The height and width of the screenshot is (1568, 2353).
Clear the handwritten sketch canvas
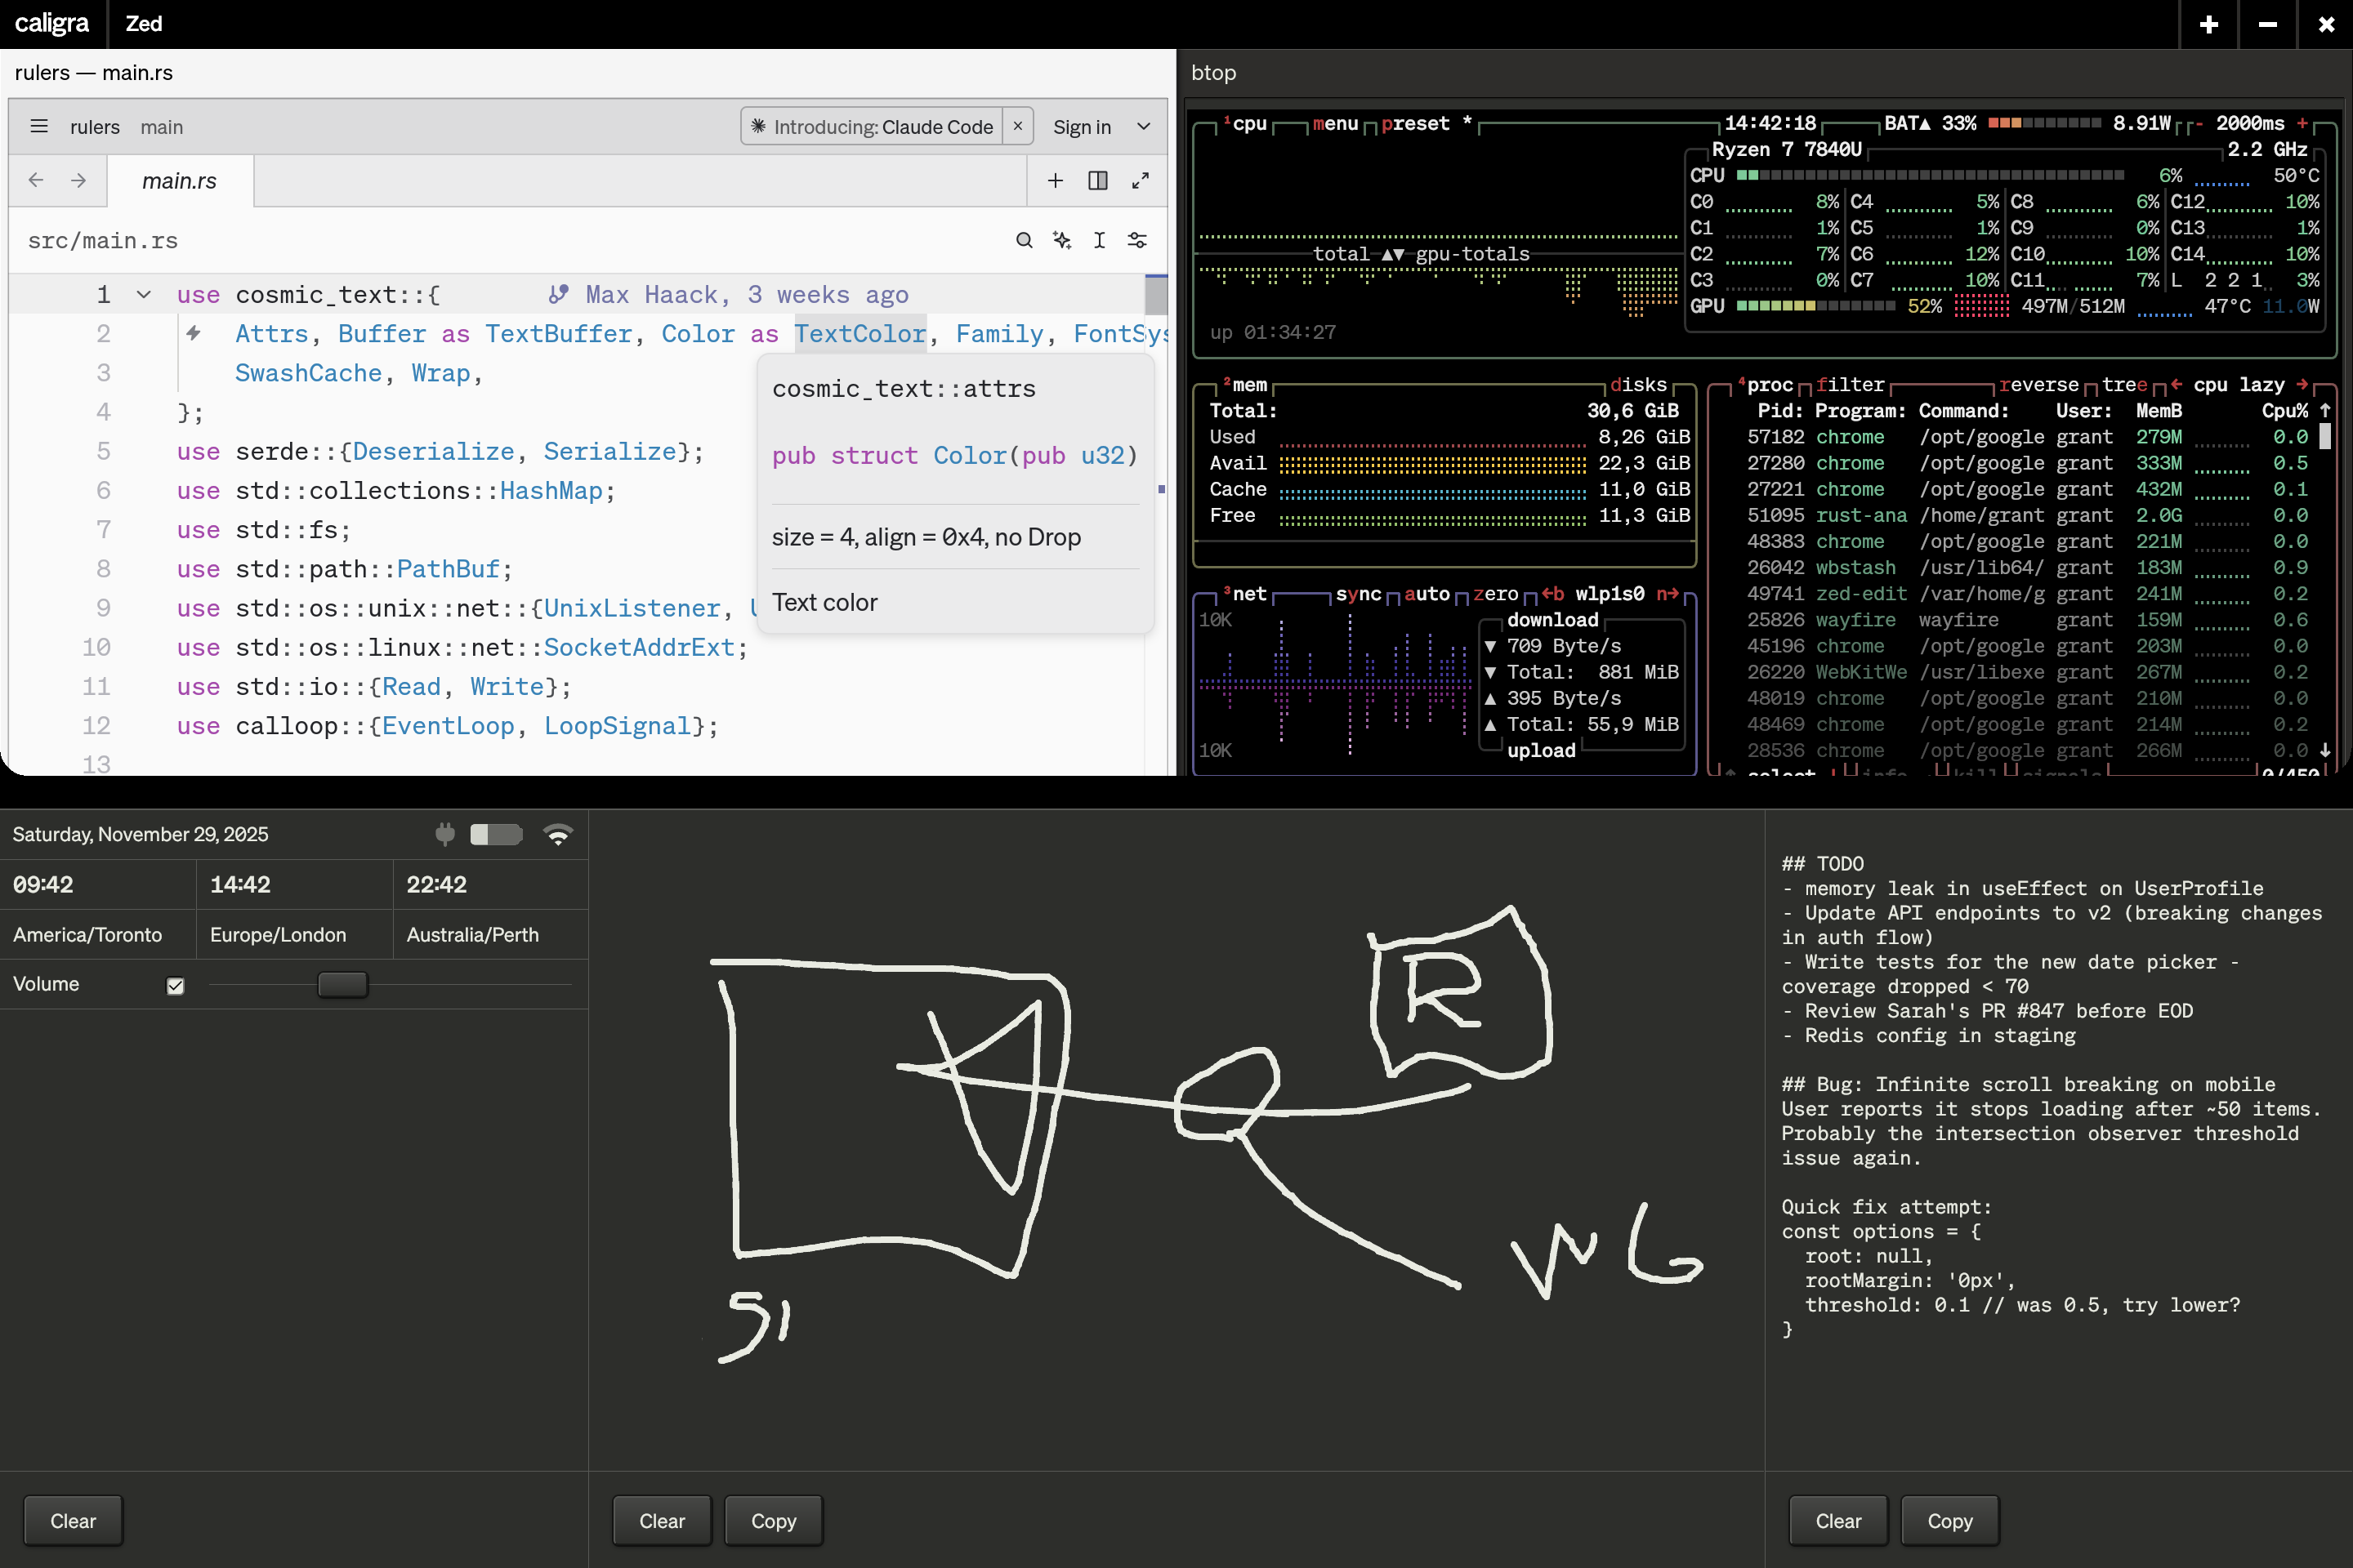[661, 1520]
